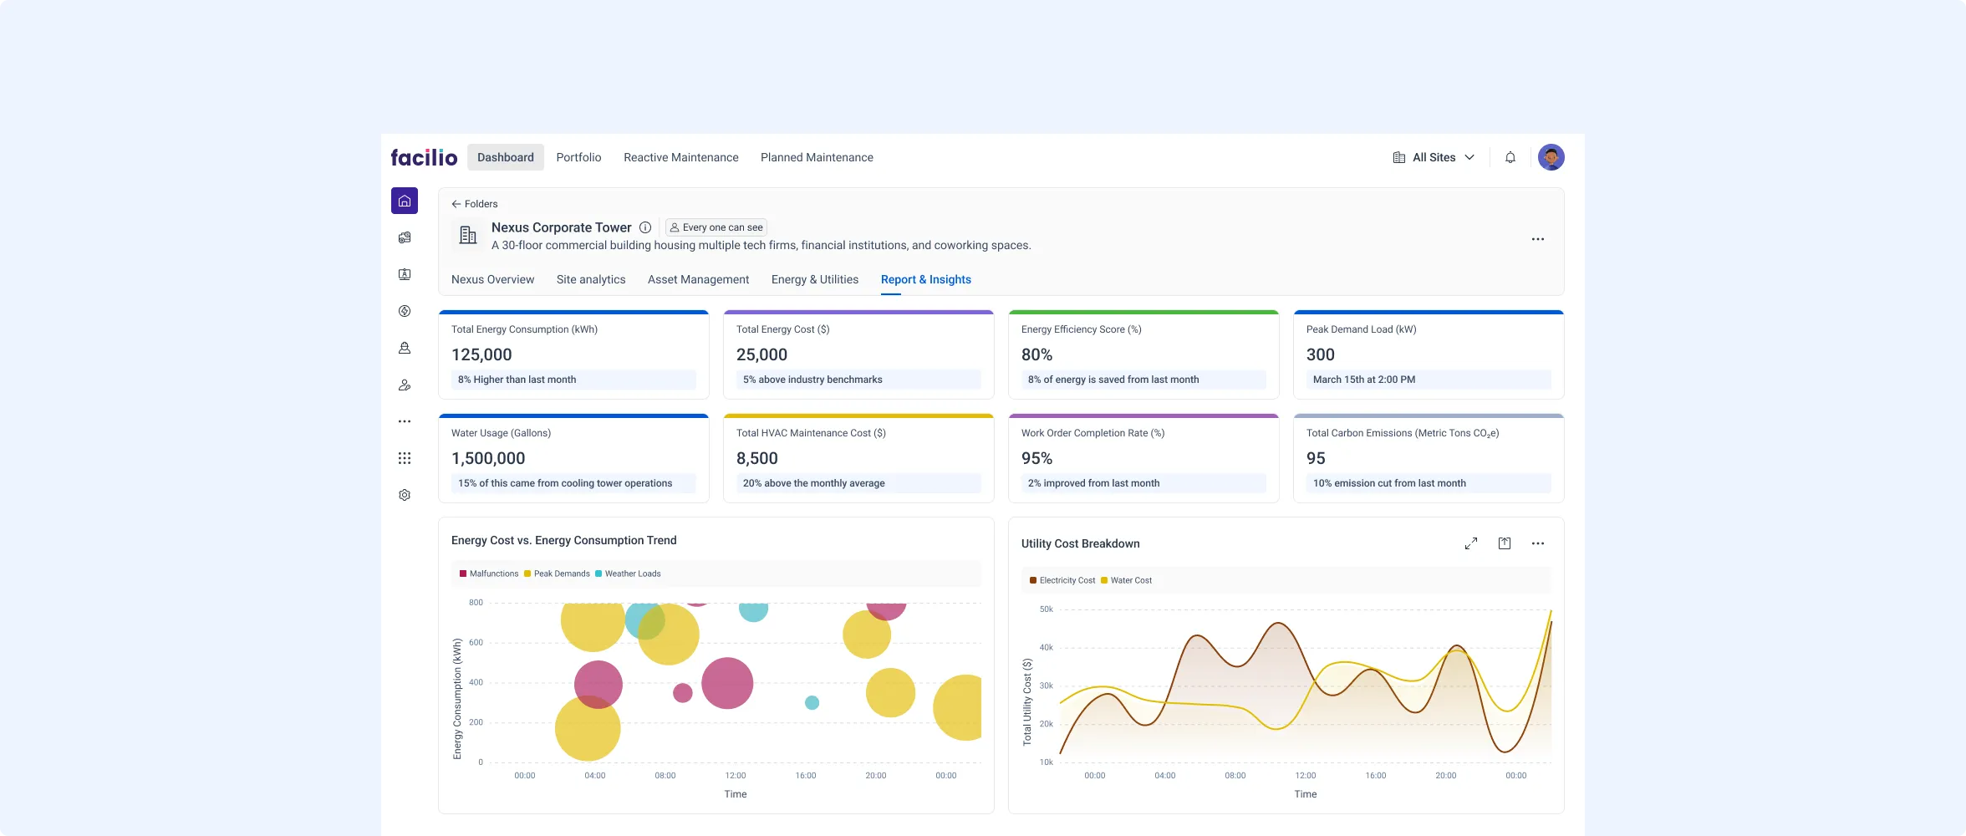Open Settings via the gear icon
This screenshot has width=1966, height=836.
(405, 494)
